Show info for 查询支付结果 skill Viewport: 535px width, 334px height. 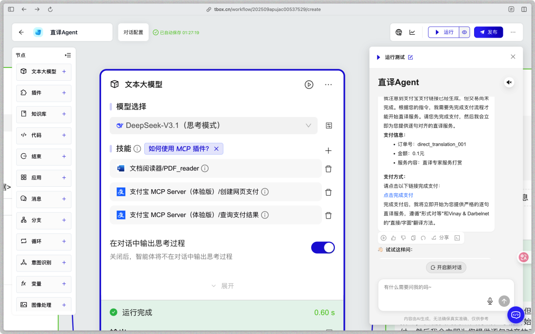265,215
